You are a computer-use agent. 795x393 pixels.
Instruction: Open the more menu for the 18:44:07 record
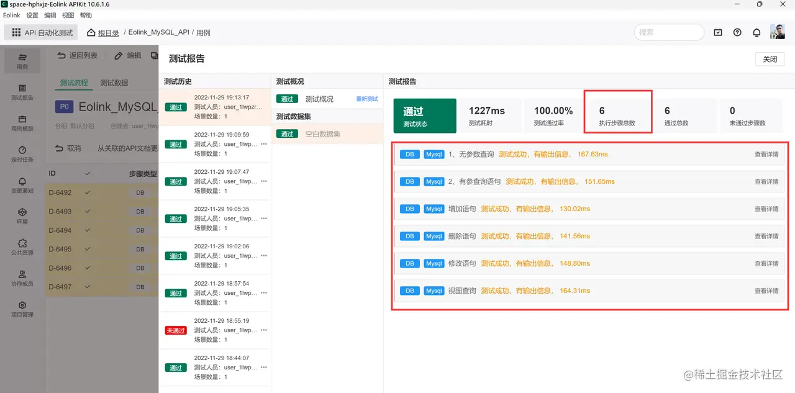[263, 368]
